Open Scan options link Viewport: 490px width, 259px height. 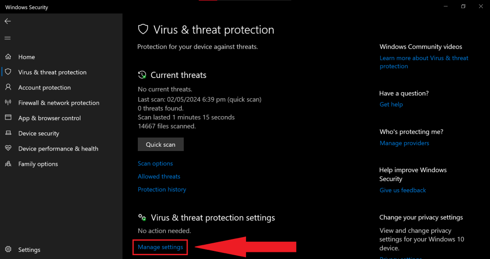(156, 163)
